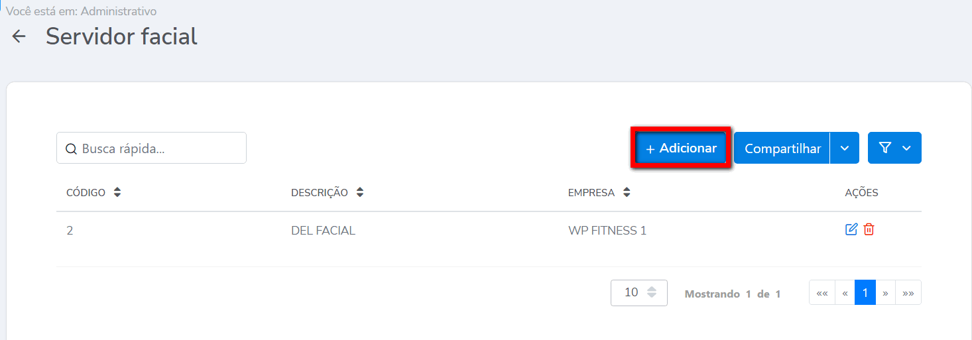Focus the Busca rápida search field
This screenshot has width=972, height=340.
[x=159, y=148]
